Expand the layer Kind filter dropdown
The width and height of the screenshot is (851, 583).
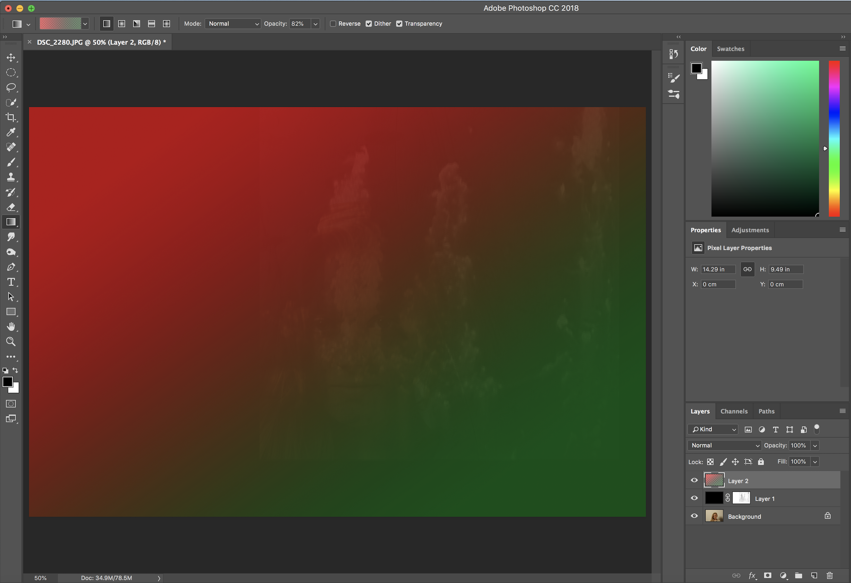tap(713, 429)
